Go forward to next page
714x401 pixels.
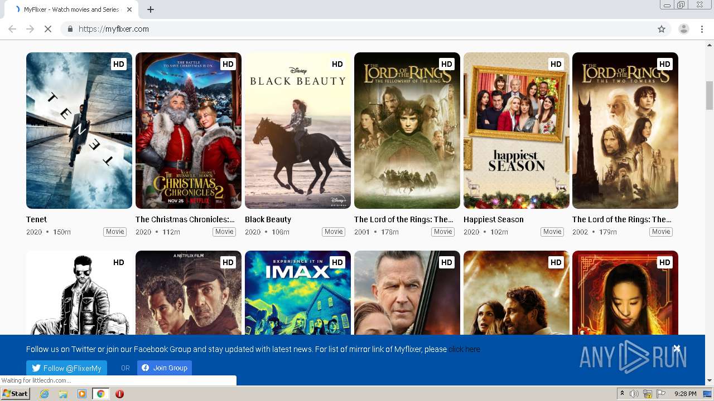tap(30, 29)
